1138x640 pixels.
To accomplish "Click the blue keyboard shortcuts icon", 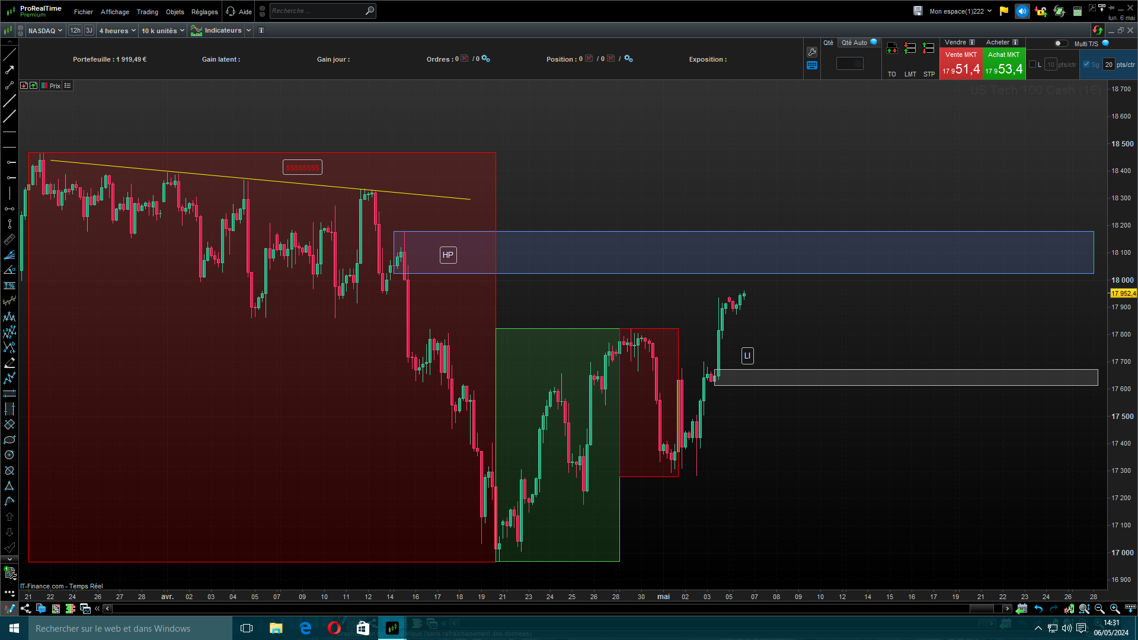I will pyautogui.click(x=812, y=66).
